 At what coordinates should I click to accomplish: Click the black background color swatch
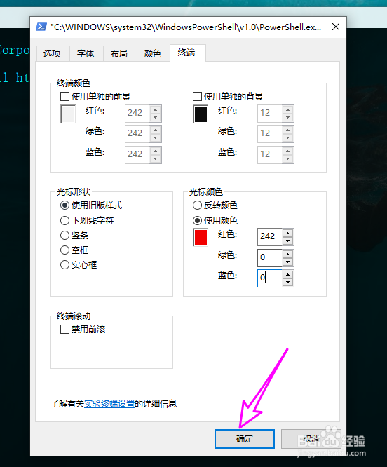pyautogui.click(x=201, y=114)
